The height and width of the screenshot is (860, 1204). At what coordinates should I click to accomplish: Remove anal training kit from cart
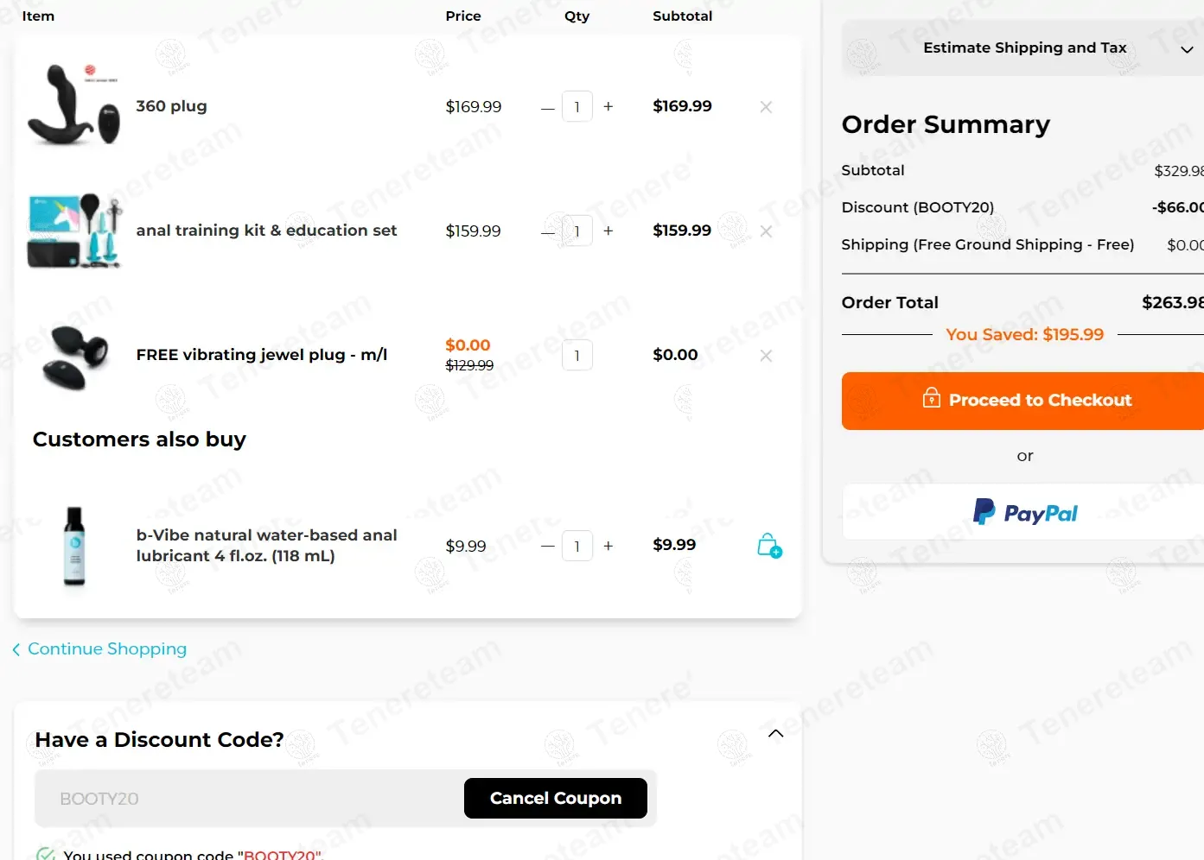pos(766,231)
